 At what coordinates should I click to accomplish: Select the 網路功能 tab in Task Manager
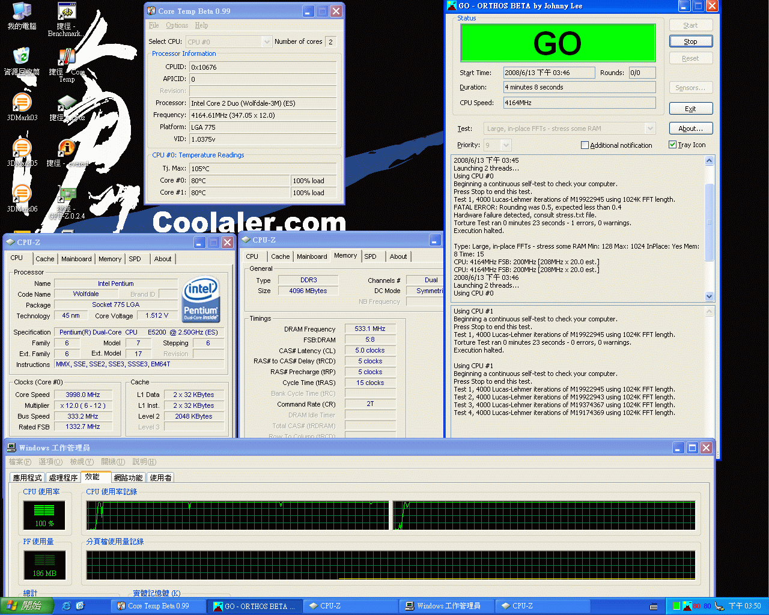tap(129, 477)
